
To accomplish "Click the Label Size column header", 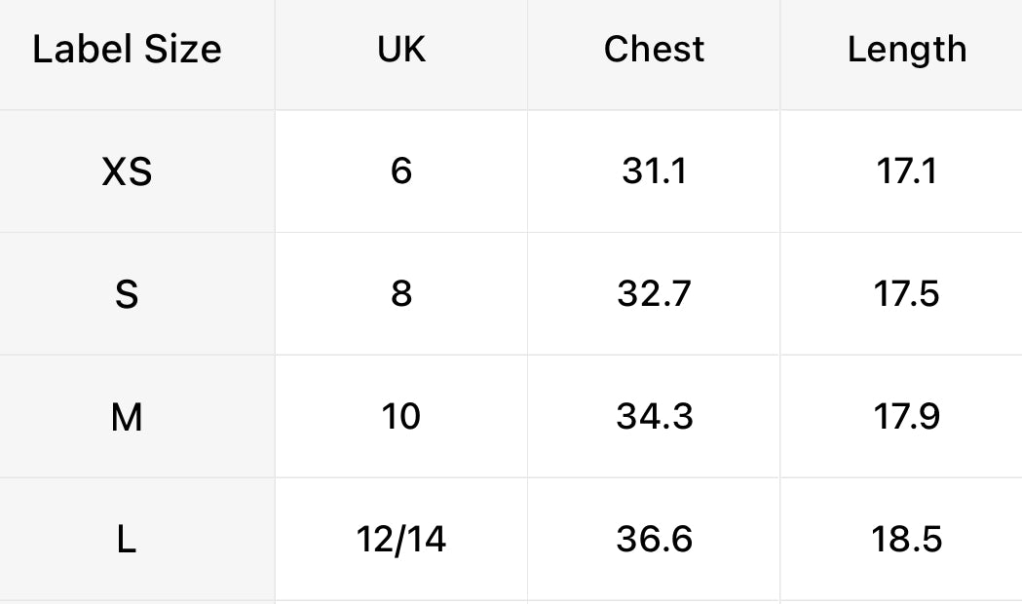I will 127,50.
